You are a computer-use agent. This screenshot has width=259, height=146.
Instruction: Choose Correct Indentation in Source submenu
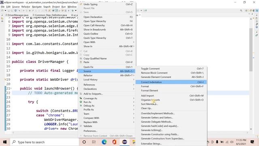(x=171, y=82)
